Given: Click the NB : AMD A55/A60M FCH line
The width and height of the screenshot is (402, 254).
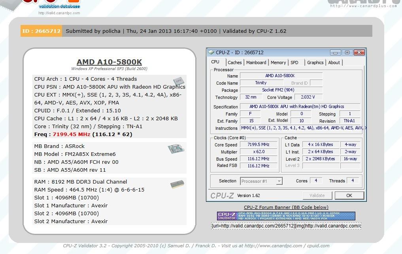Looking at the screenshot, I should point(76,162).
